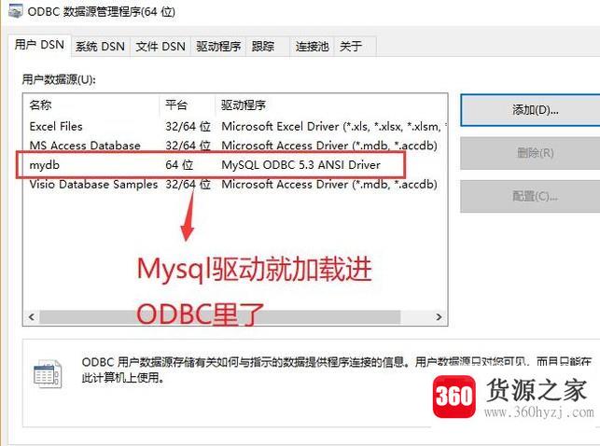Click the 名称 column header
Viewport: 600px width, 446px height.
[x=91, y=105]
